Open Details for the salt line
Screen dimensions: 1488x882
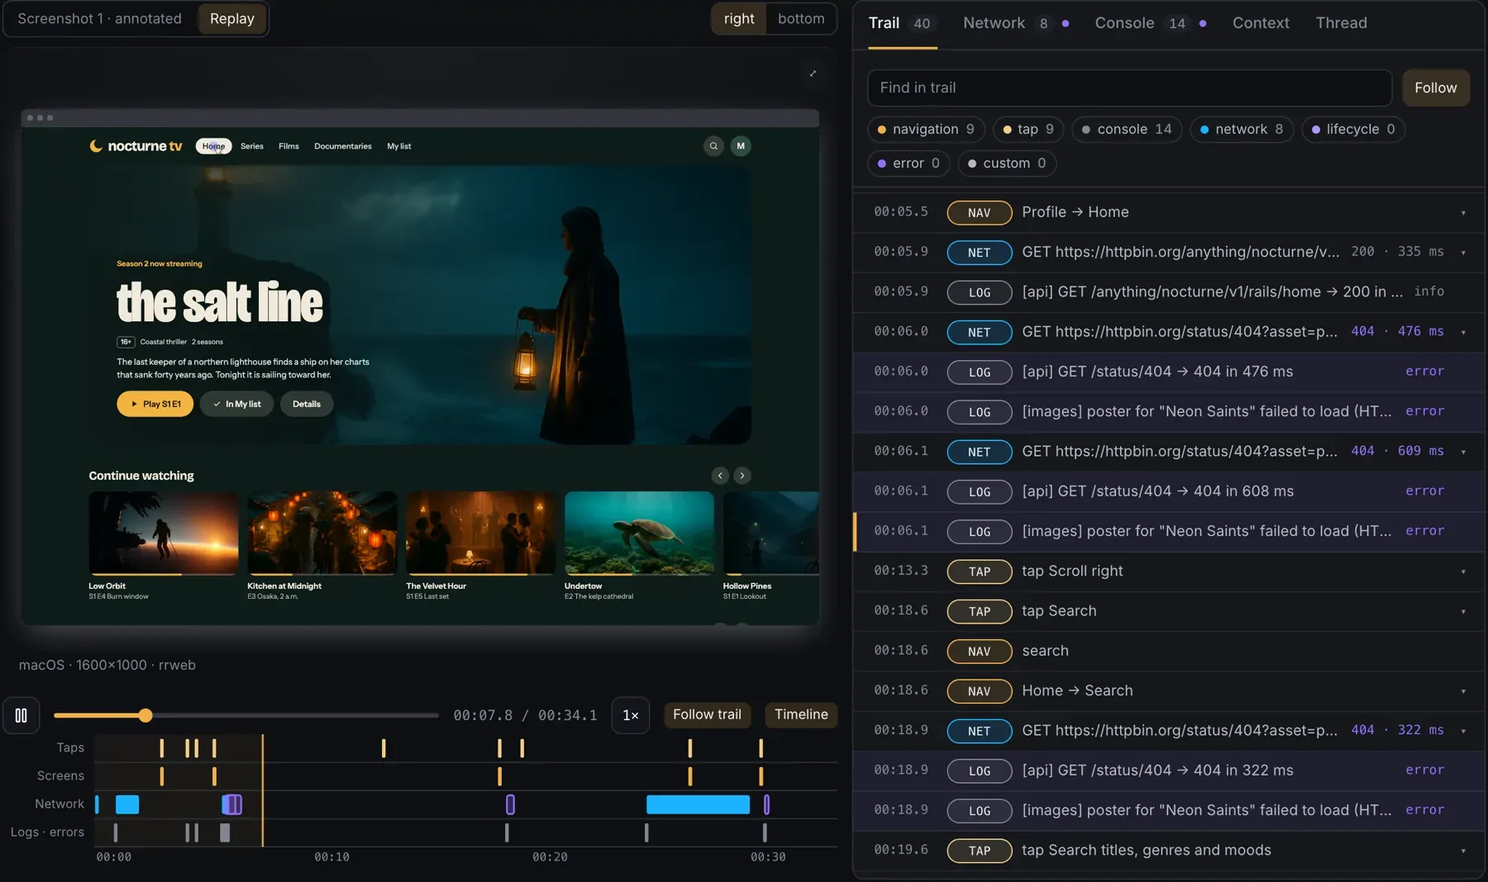307,404
